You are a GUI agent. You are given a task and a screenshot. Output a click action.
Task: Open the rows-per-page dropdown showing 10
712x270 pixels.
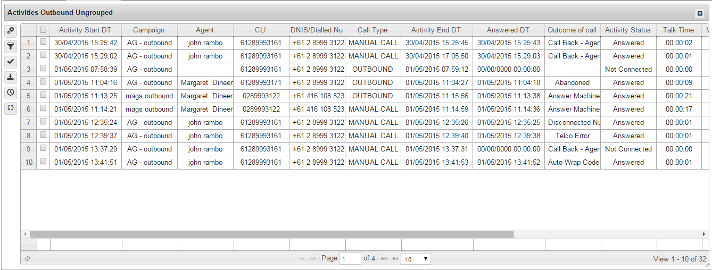pyautogui.click(x=416, y=259)
